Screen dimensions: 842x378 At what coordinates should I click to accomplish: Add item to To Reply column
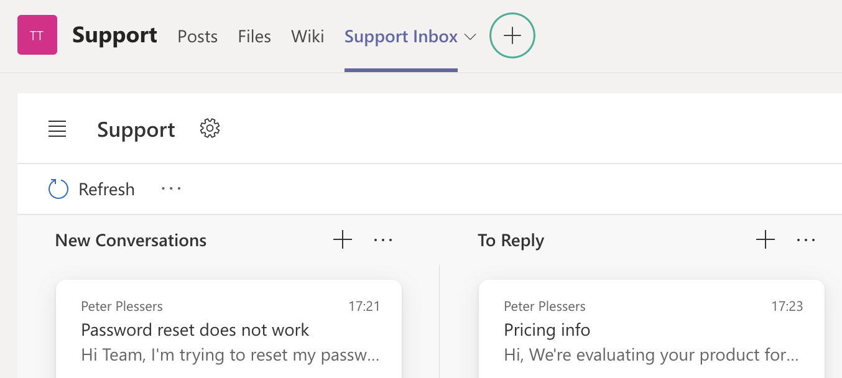[x=765, y=239]
